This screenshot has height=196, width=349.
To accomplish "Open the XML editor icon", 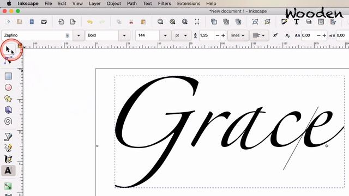I will click(321, 22).
